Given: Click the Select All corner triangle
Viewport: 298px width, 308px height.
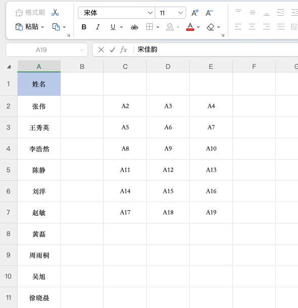Looking at the screenshot, I should tap(9, 67).
